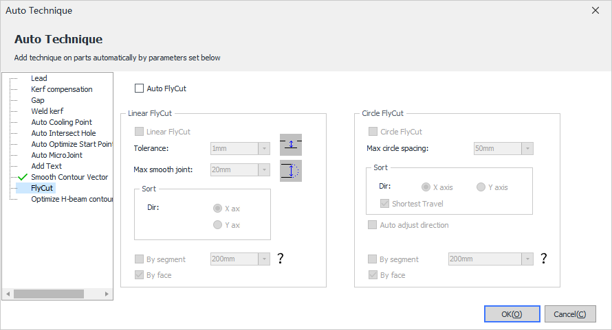Click the left scroll arrow of tree list
Viewport: 612px width, 330px height.
pos(8,294)
